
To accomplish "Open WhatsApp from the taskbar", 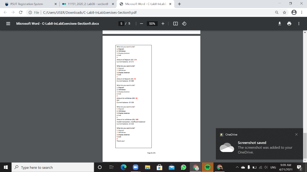I will (x=184, y=167).
